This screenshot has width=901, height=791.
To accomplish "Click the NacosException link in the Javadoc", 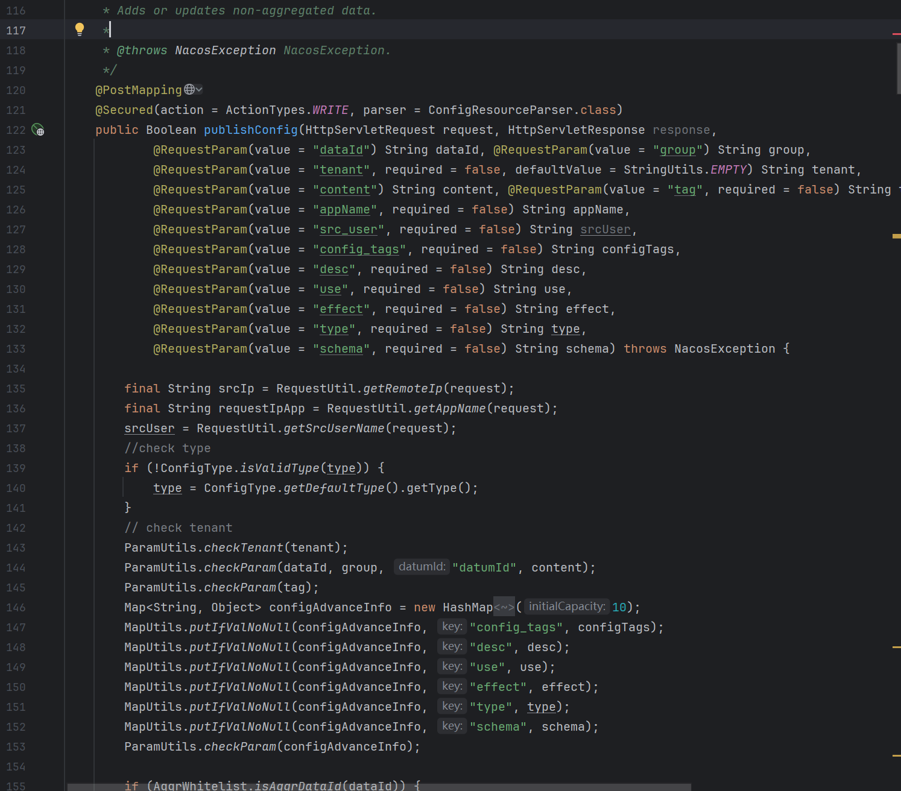I will coord(225,51).
